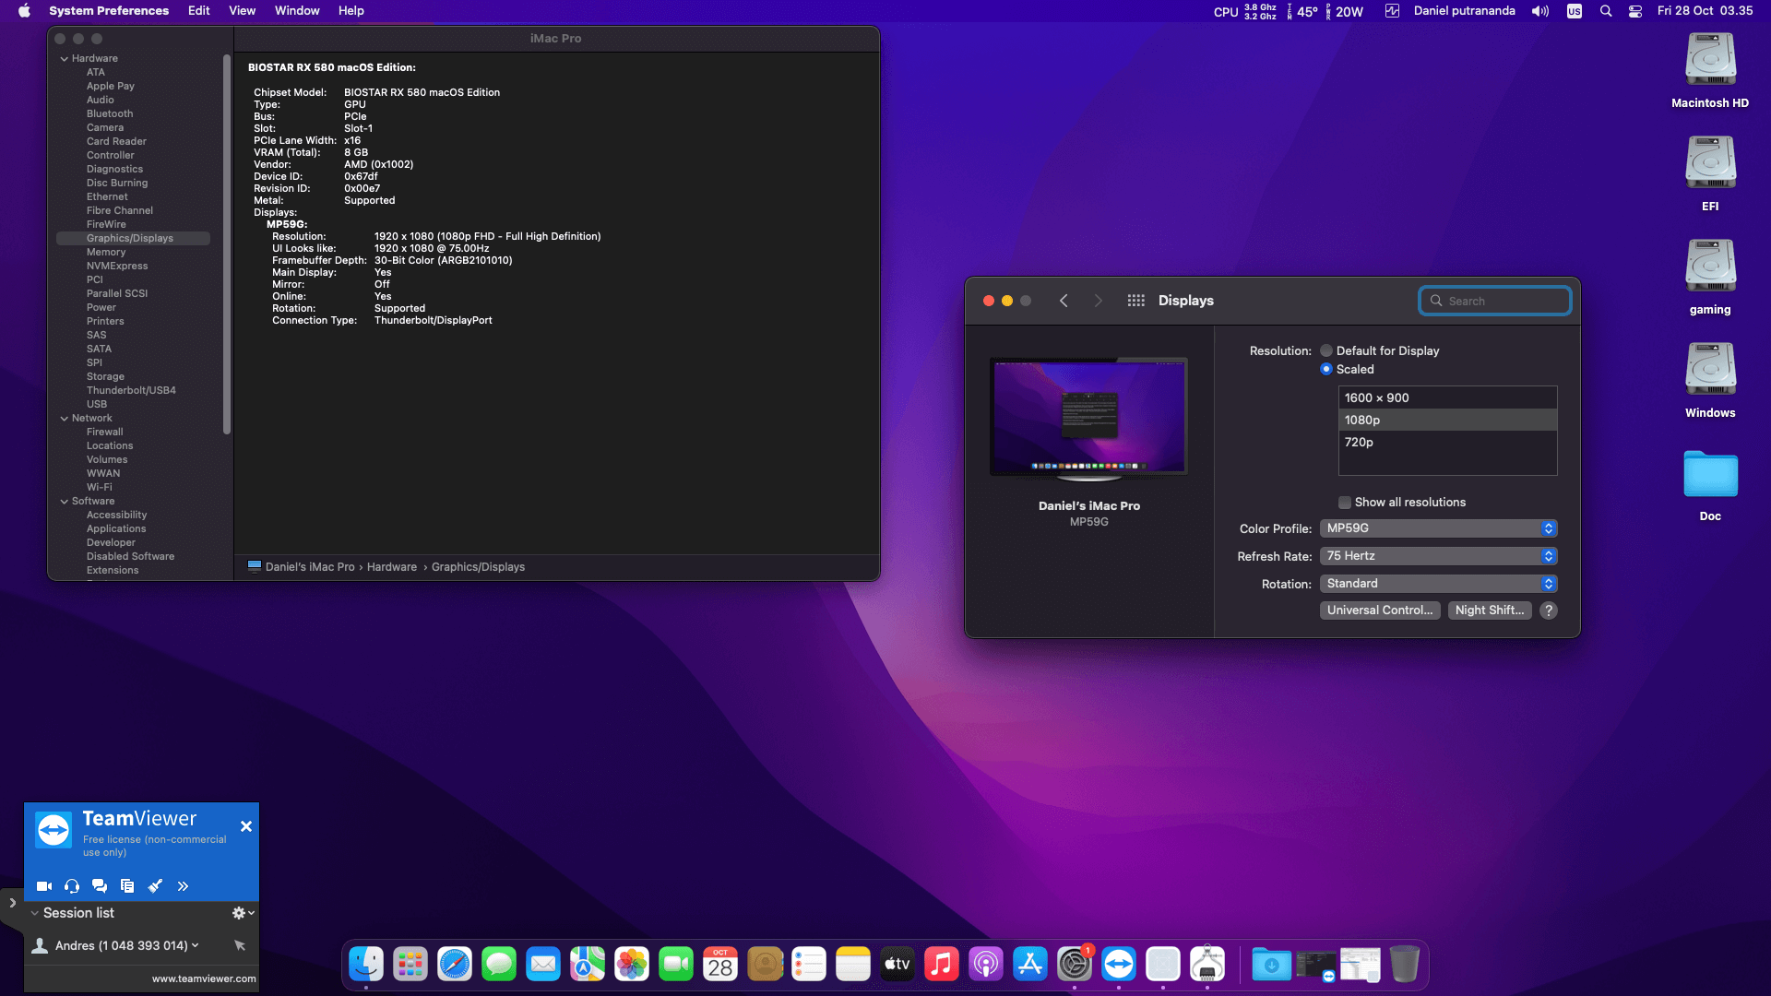The image size is (1771, 996).
Task: Select Graphics/Displays in sidebar
Action: [x=133, y=238]
